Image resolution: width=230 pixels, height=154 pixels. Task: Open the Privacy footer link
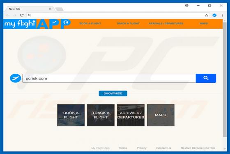(142, 148)
